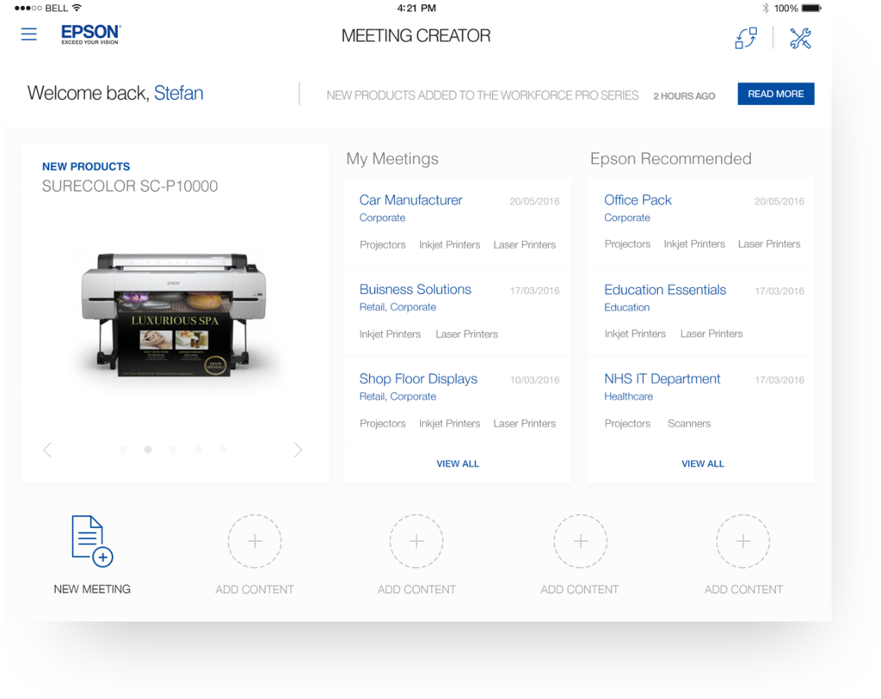This screenshot has width=881, height=699.
Task: Open the wrench and screwdriver tools icon
Action: click(800, 38)
